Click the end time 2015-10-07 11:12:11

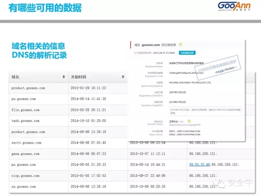tap(148, 154)
